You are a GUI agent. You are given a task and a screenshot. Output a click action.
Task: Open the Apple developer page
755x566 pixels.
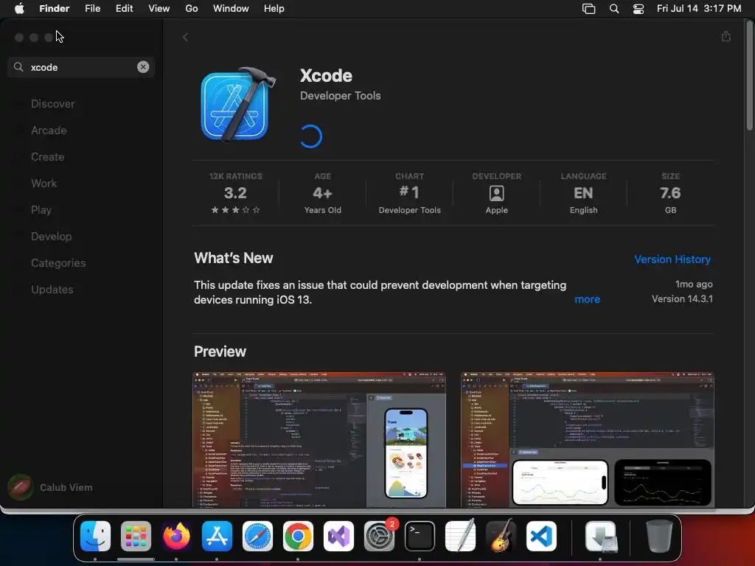click(x=496, y=193)
